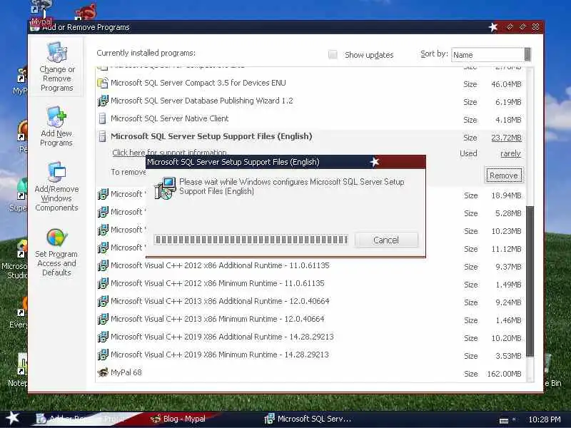The height and width of the screenshot is (428, 571).
Task: Open Start menu star button
Action: [12, 418]
